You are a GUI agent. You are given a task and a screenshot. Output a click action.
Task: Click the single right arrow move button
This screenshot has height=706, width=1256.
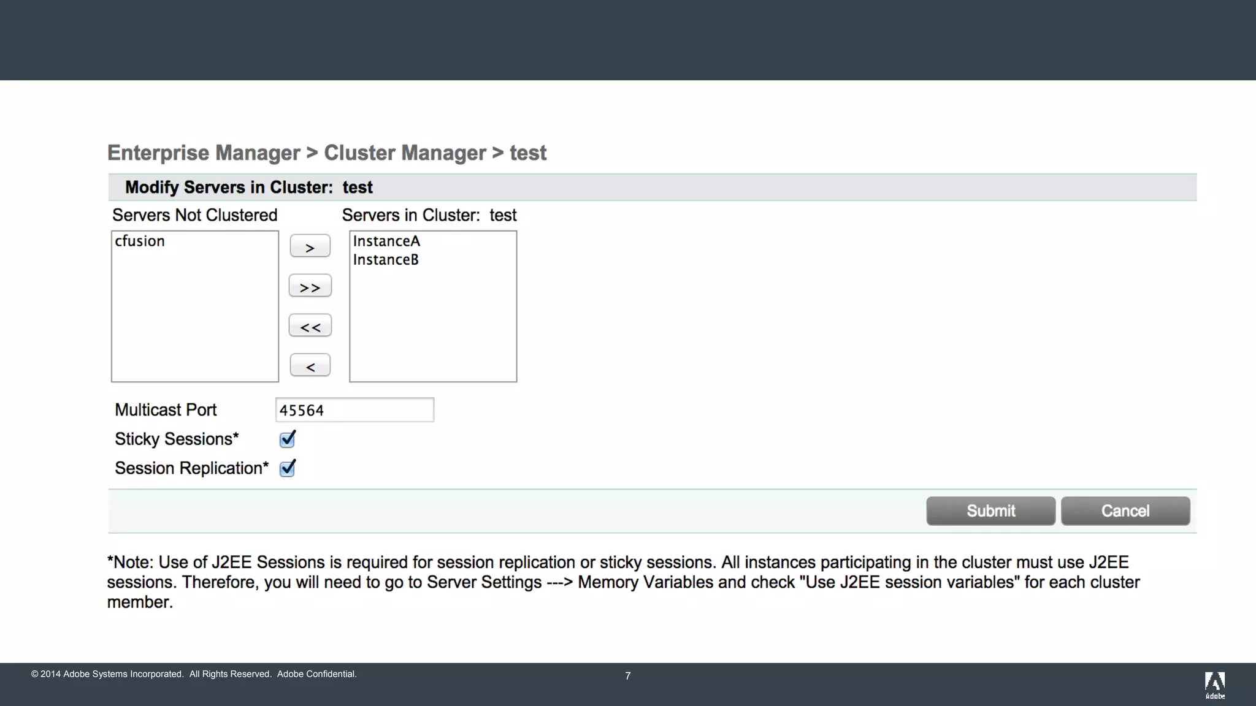[x=310, y=246]
